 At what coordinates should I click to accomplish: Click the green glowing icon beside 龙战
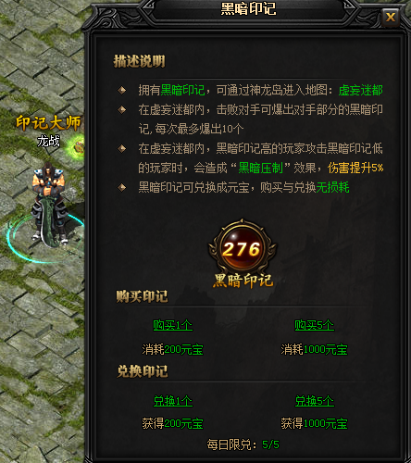point(77,145)
